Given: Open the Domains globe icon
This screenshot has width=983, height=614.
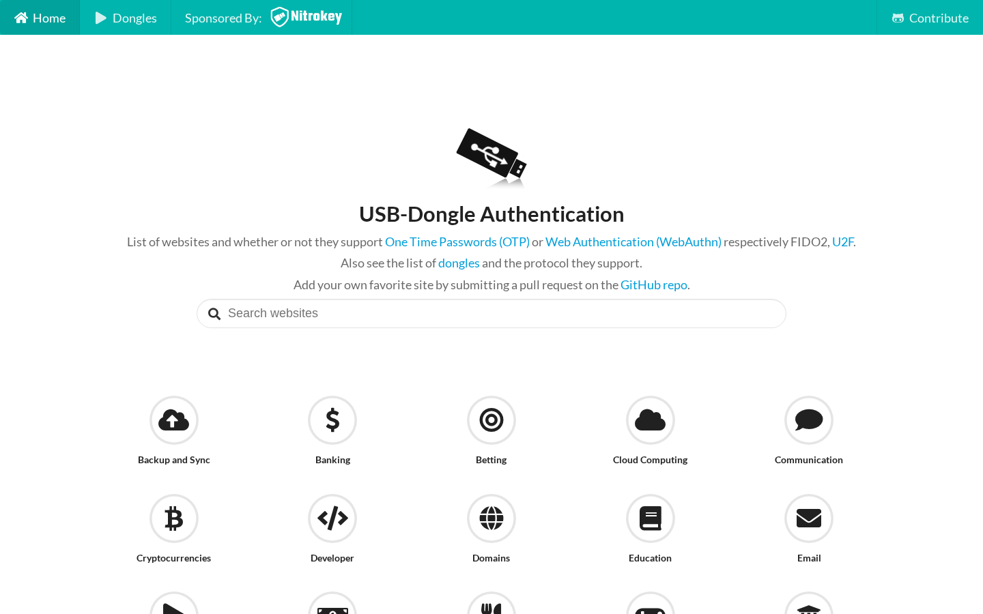Looking at the screenshot, I should tap(491, 518).
